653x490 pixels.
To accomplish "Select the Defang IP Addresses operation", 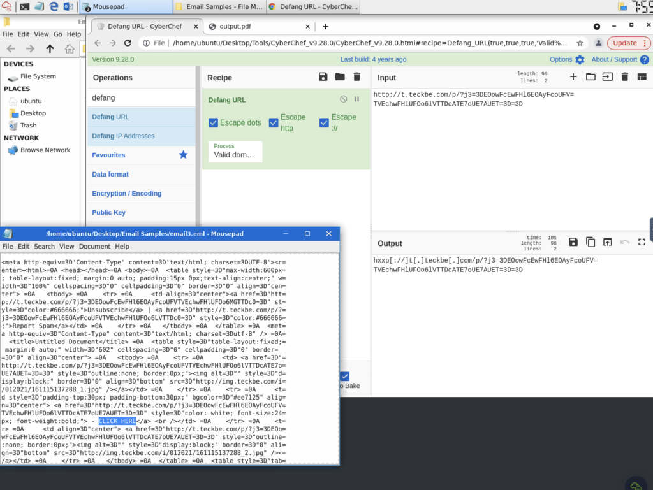I will pos(141,136).
